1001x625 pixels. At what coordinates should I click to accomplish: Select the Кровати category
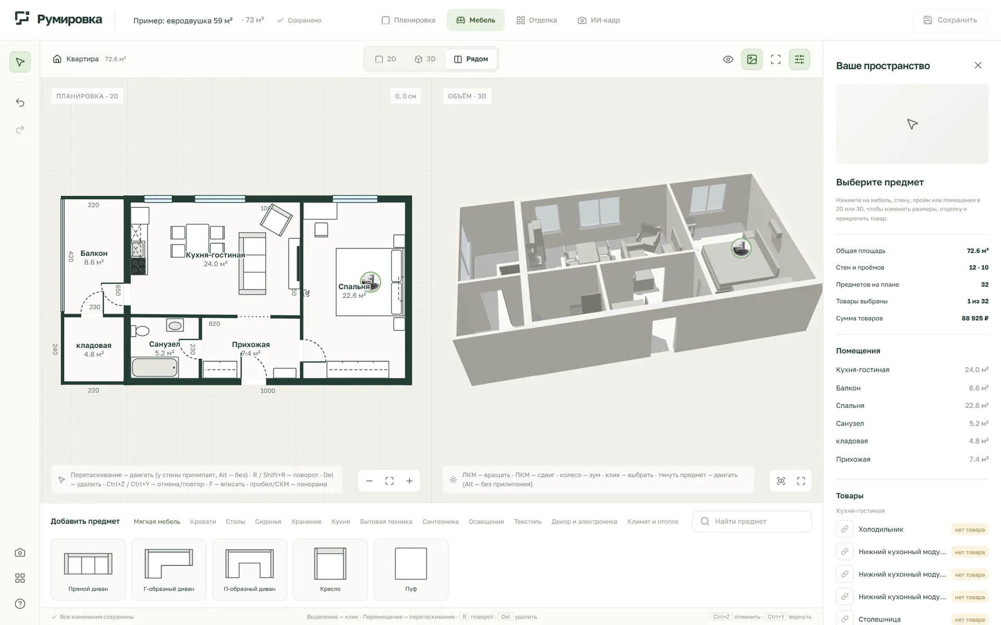click(203, 521)
